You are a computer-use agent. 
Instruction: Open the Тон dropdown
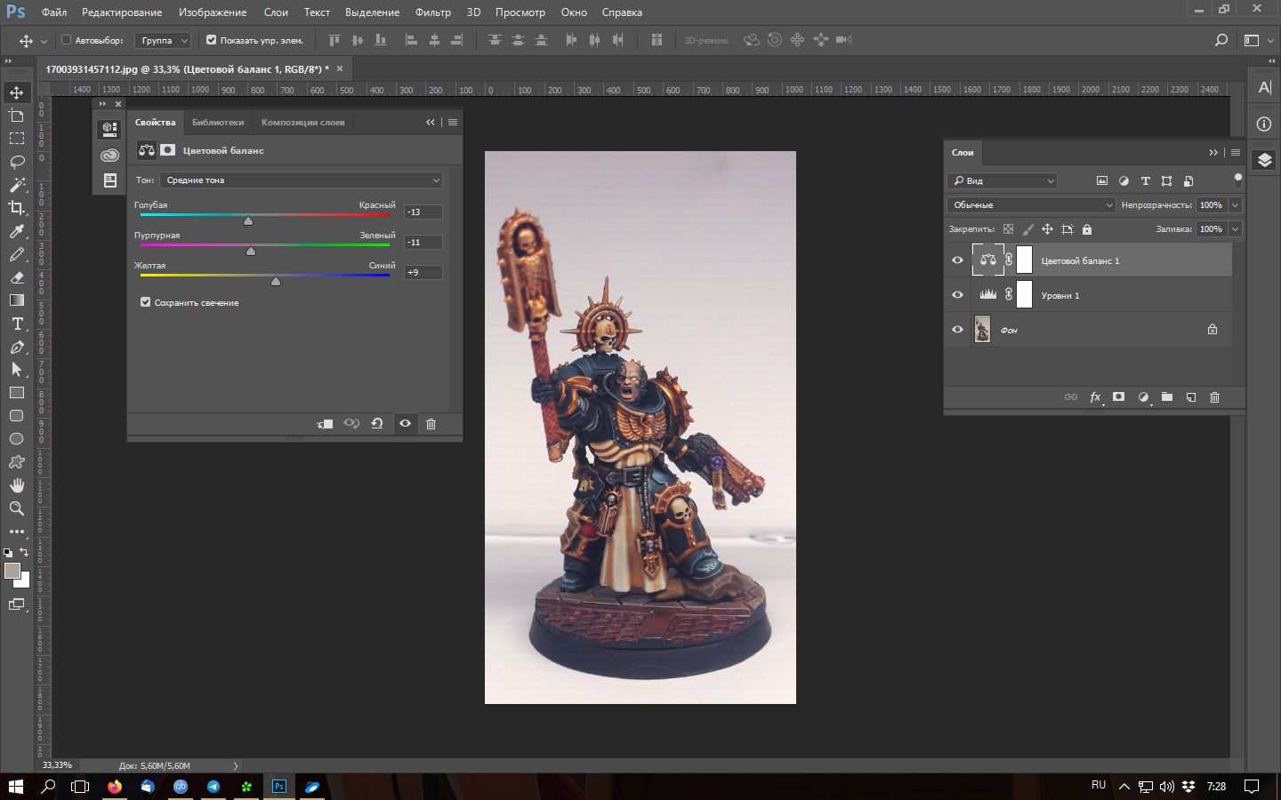302,180
